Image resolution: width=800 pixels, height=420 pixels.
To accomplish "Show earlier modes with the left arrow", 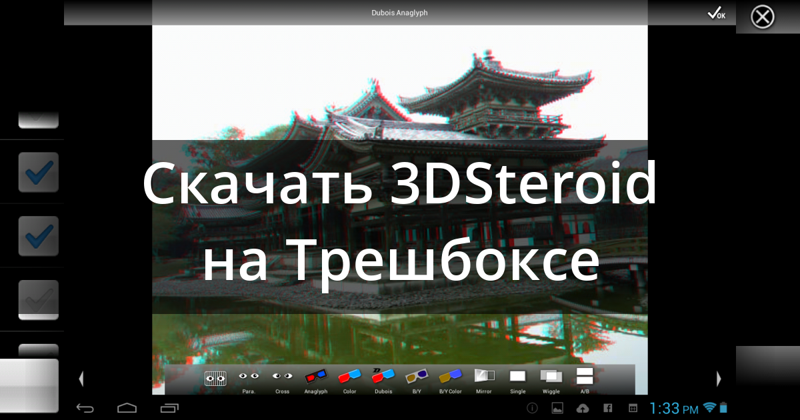I will point(81,379).
